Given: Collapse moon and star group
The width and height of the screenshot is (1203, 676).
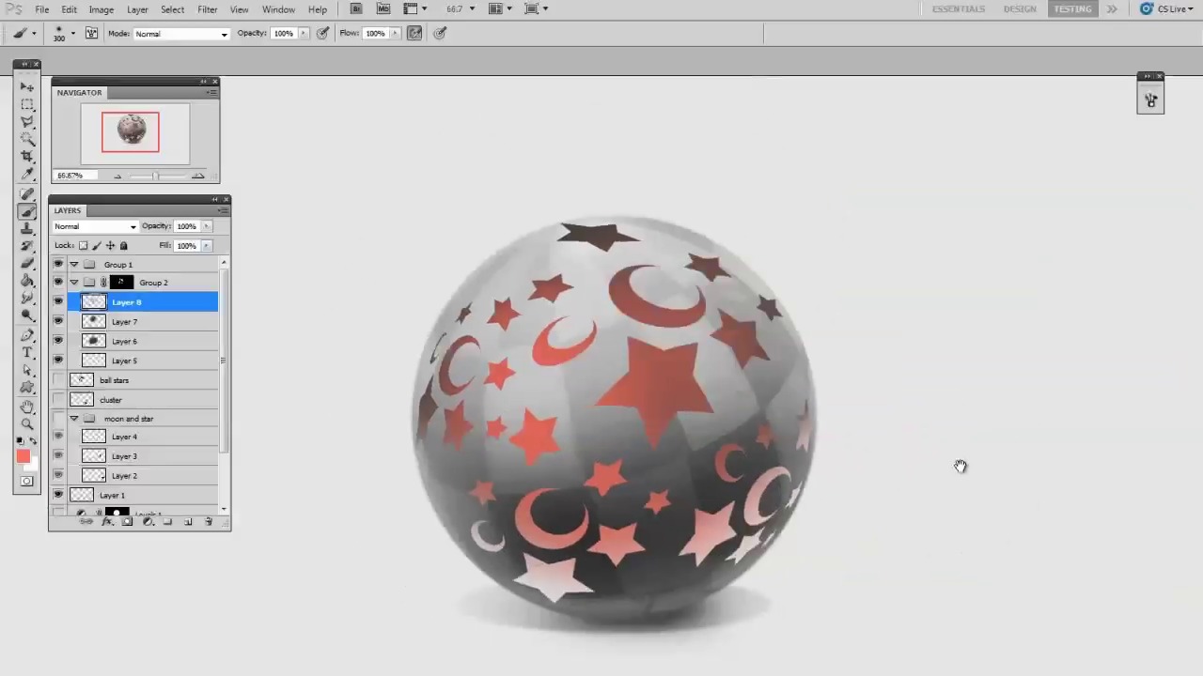Looking at the screenshot, I should tap(74, 419).
